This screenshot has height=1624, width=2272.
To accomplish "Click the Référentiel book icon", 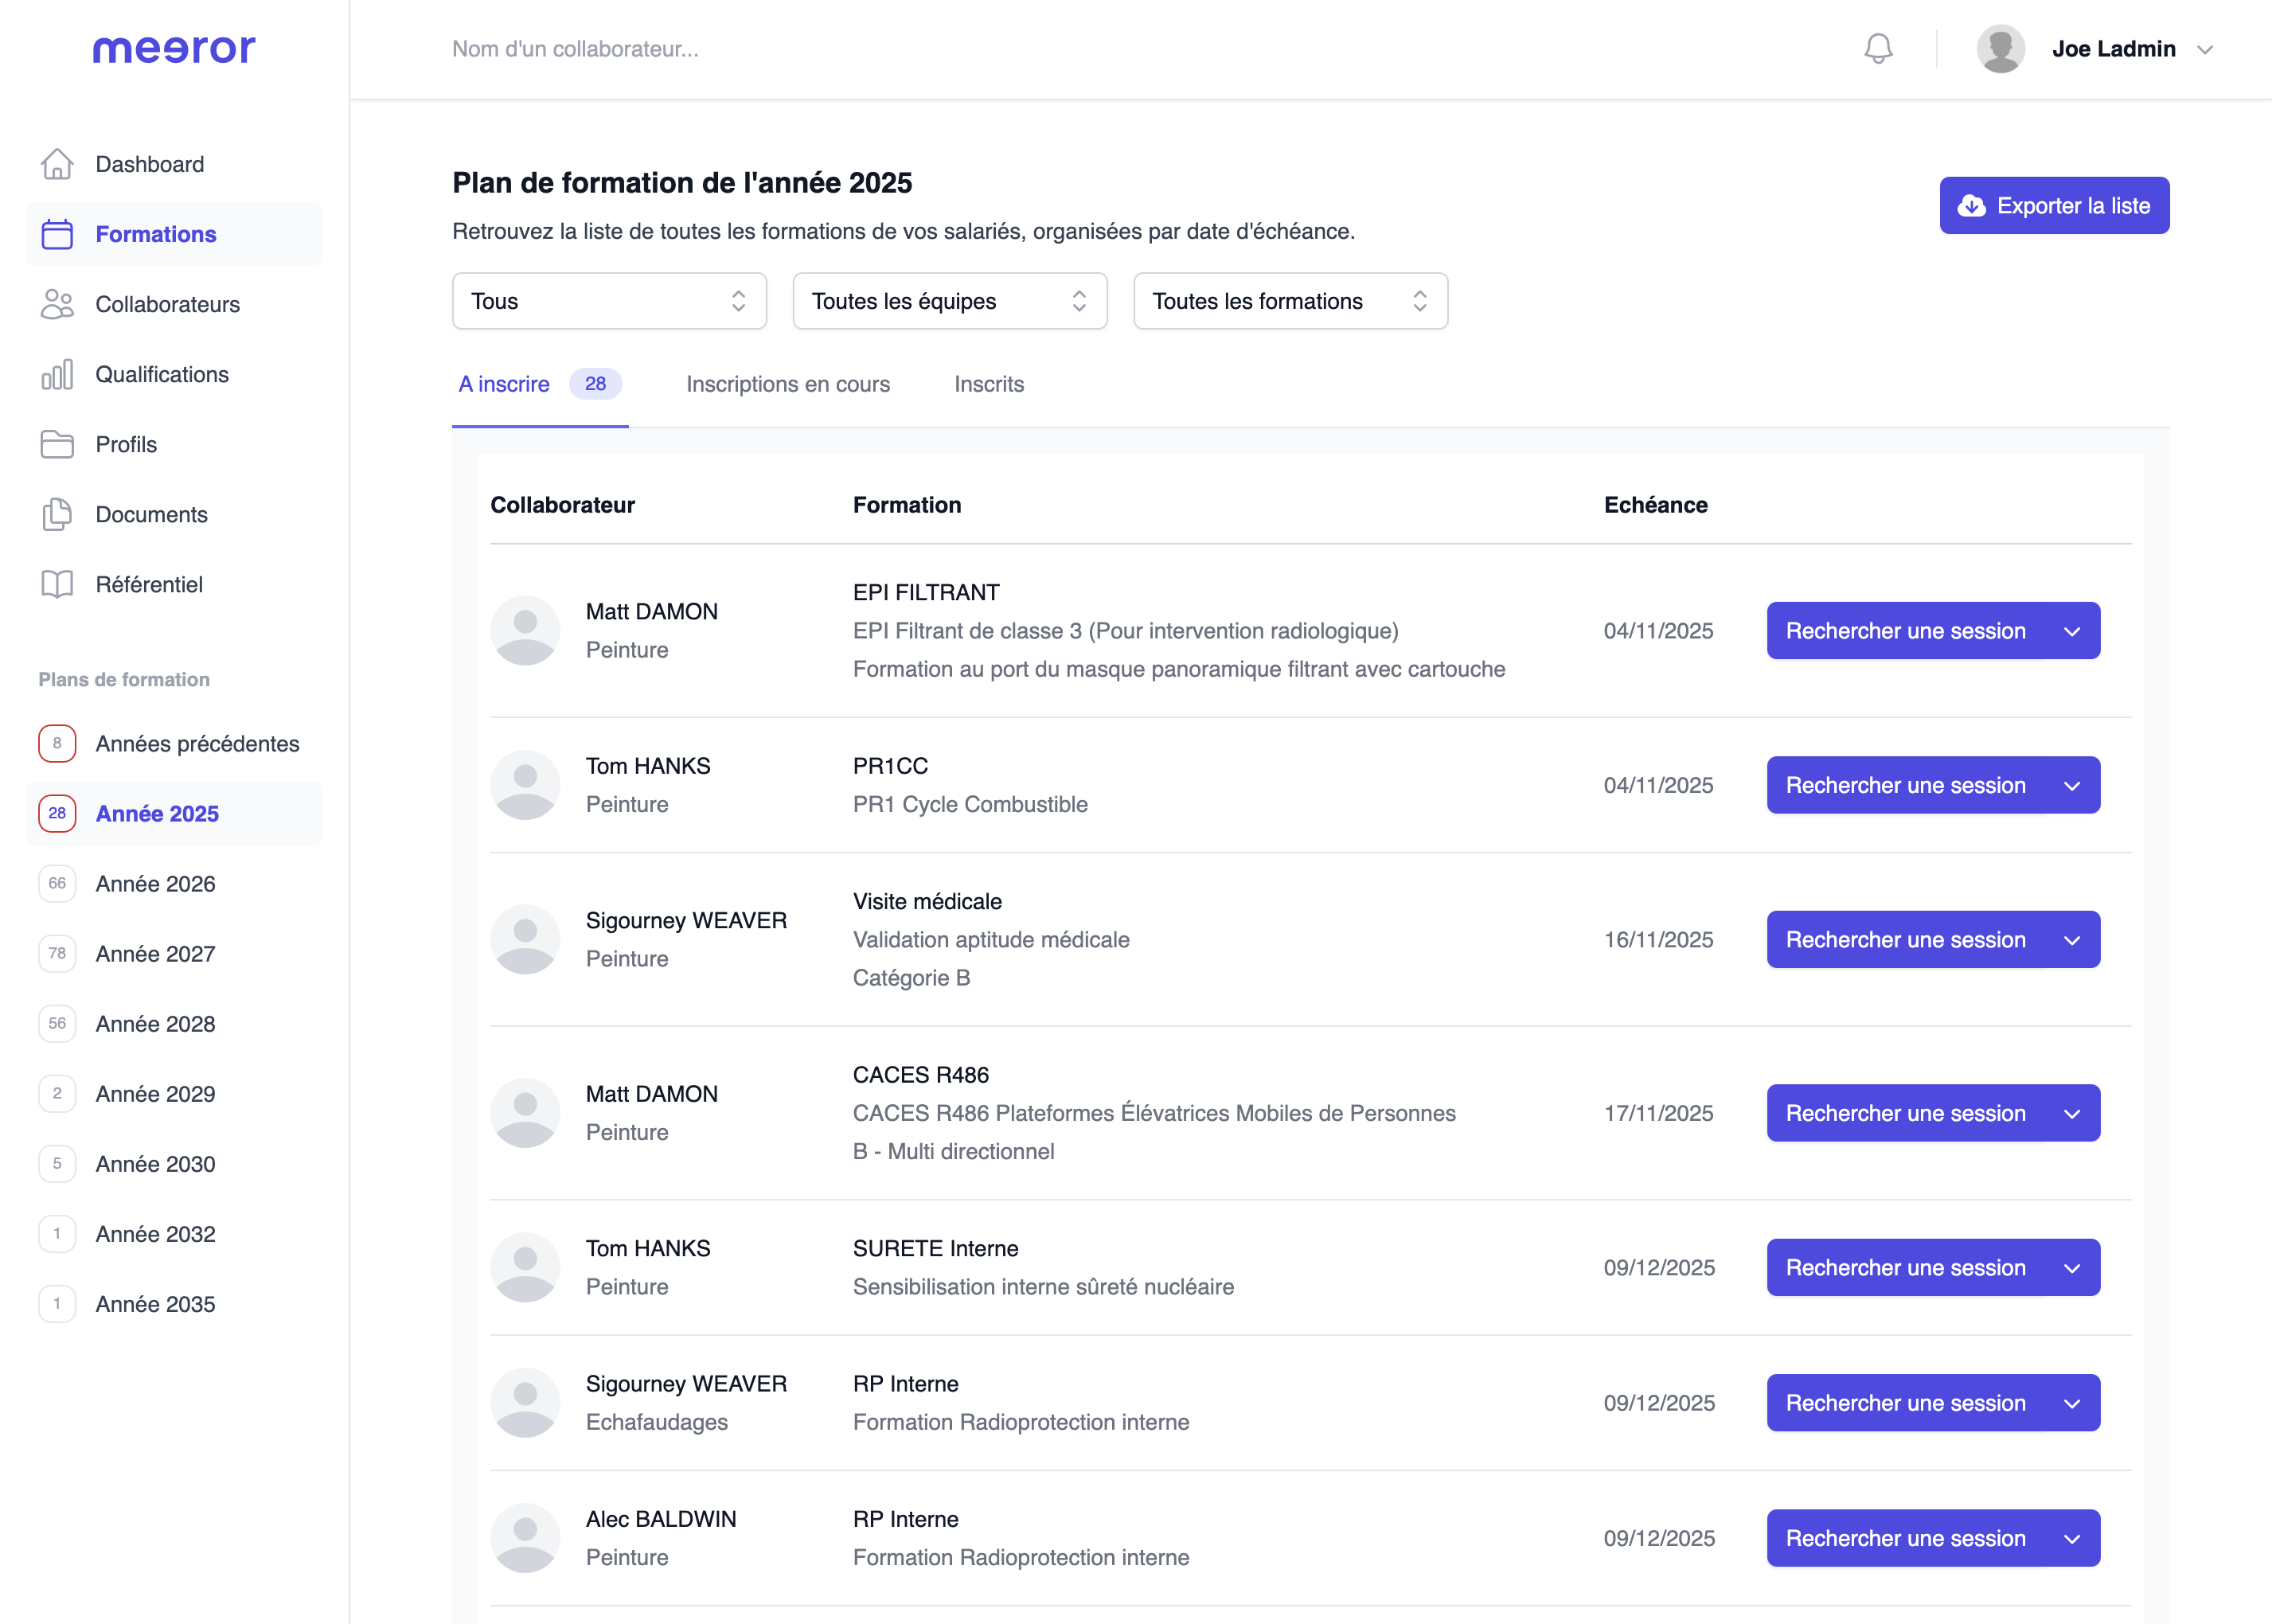I will tap(57, 584).
